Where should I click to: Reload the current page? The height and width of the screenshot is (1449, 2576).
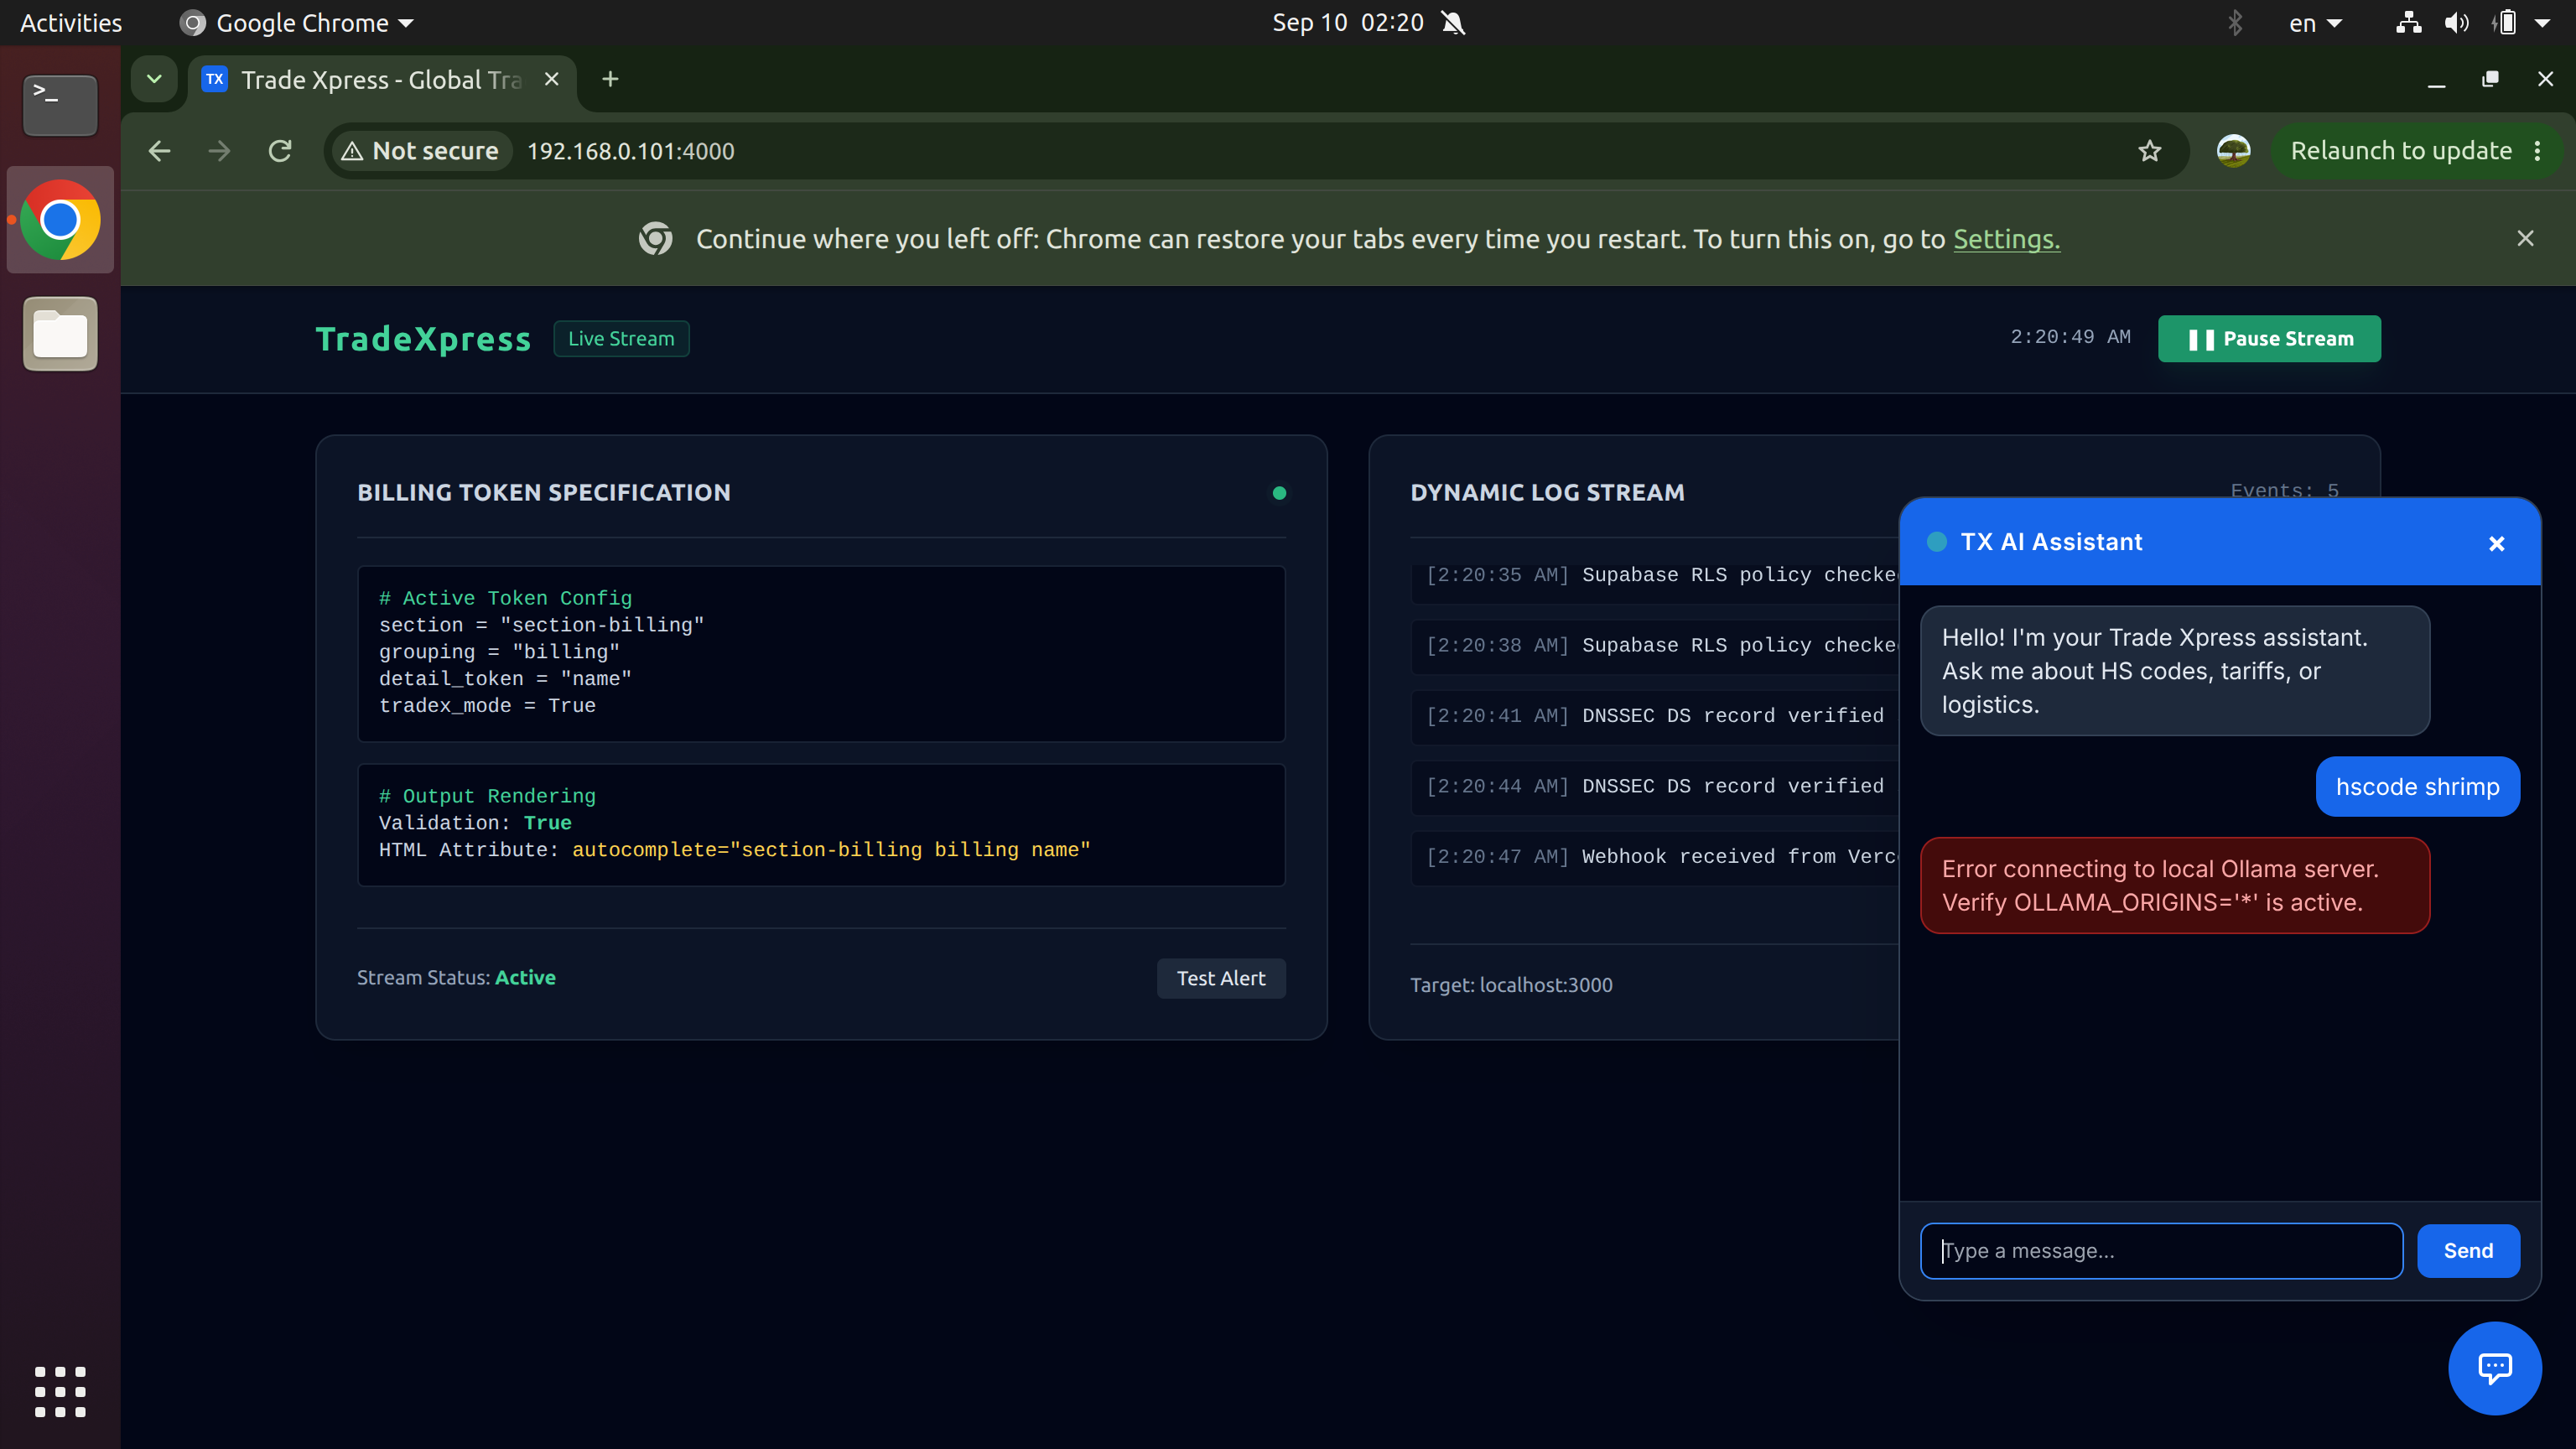click(280, 151)
